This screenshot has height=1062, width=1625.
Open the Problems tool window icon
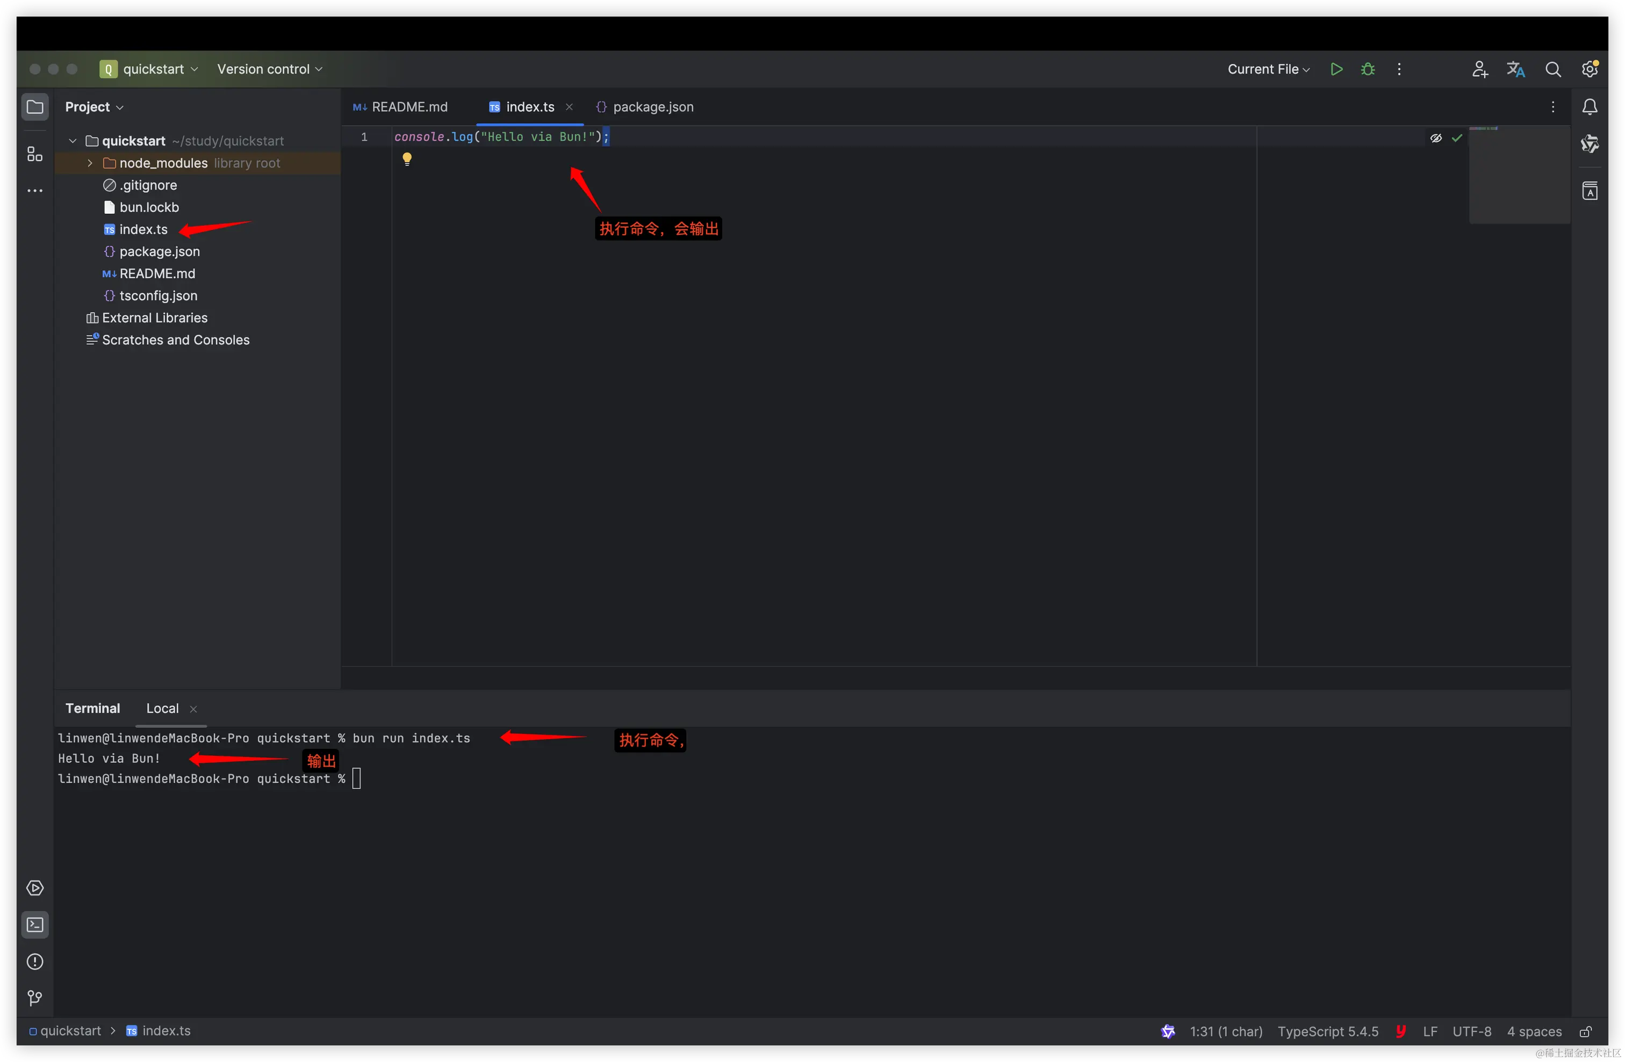(35, 962)
